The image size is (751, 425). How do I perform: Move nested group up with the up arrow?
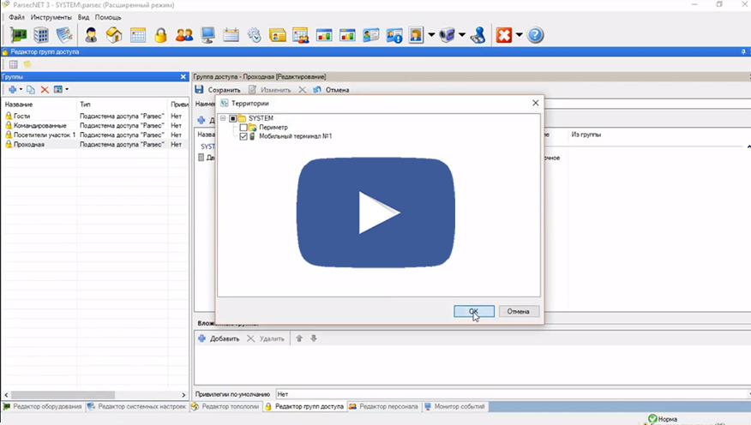[299, 338]
